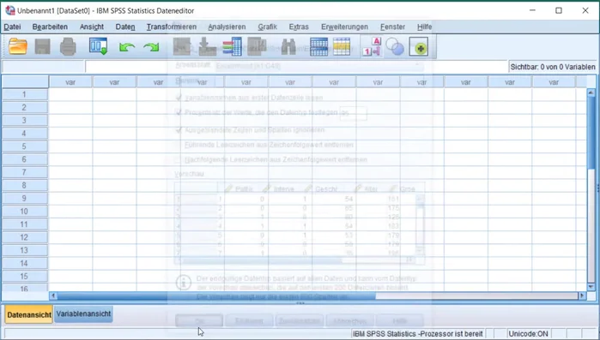Open the Hilfe menu
This screenshot has height=340, width=600.
(424, 27)
